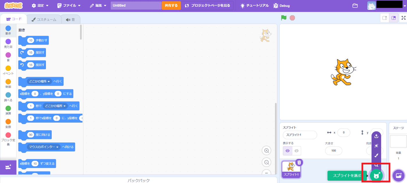Click the 共有する share button
This screenshot has height=183, width=407.
(x=171, y=6)
